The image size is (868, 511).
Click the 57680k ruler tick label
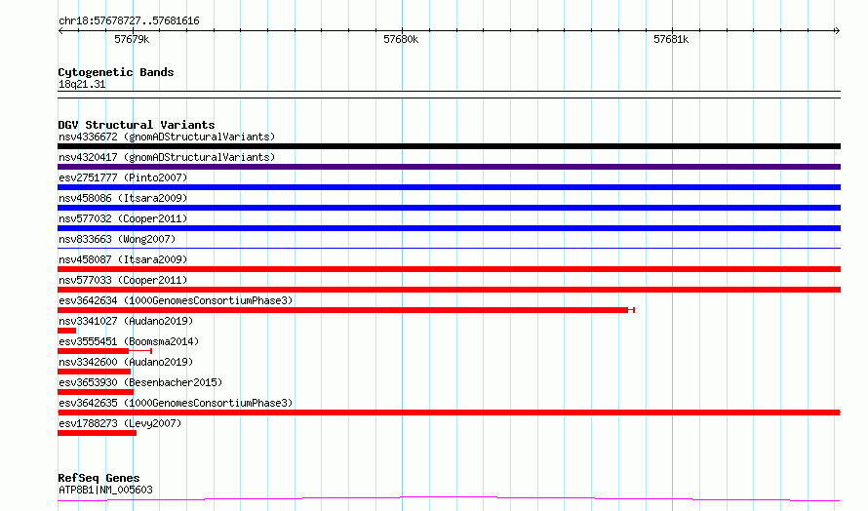[x=401, y=39]
